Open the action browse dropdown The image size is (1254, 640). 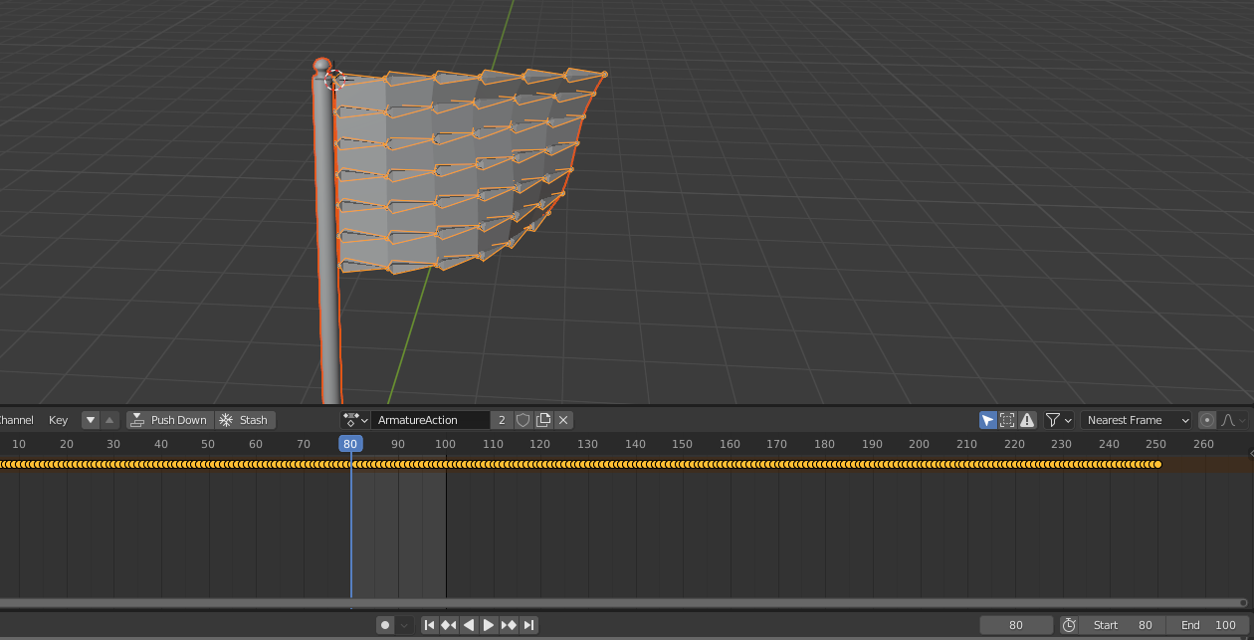pyautogui.click(x=355, y=420)
